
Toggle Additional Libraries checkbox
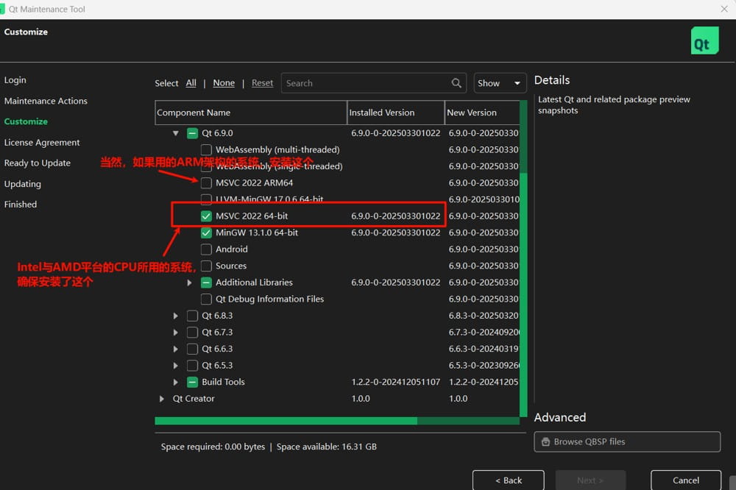click(x=206, y=283)
